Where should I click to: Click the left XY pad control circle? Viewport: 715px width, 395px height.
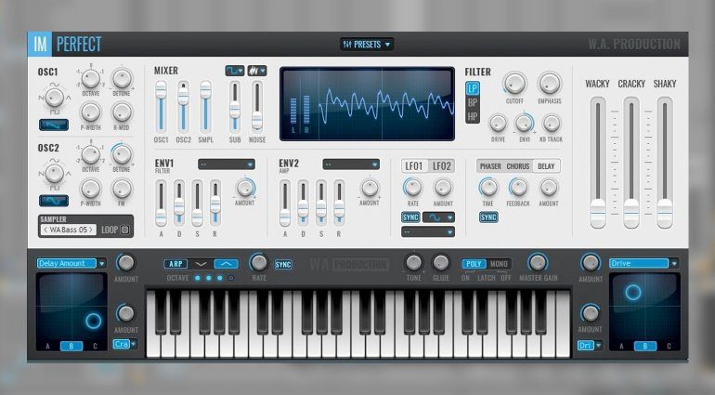[92, 322]
